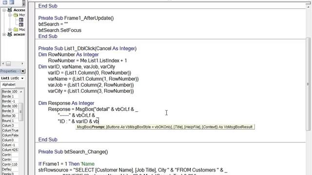
Task: Click the 'strRowsource = "SELECT [Customer Name]' line
Action: click(133, 170)
